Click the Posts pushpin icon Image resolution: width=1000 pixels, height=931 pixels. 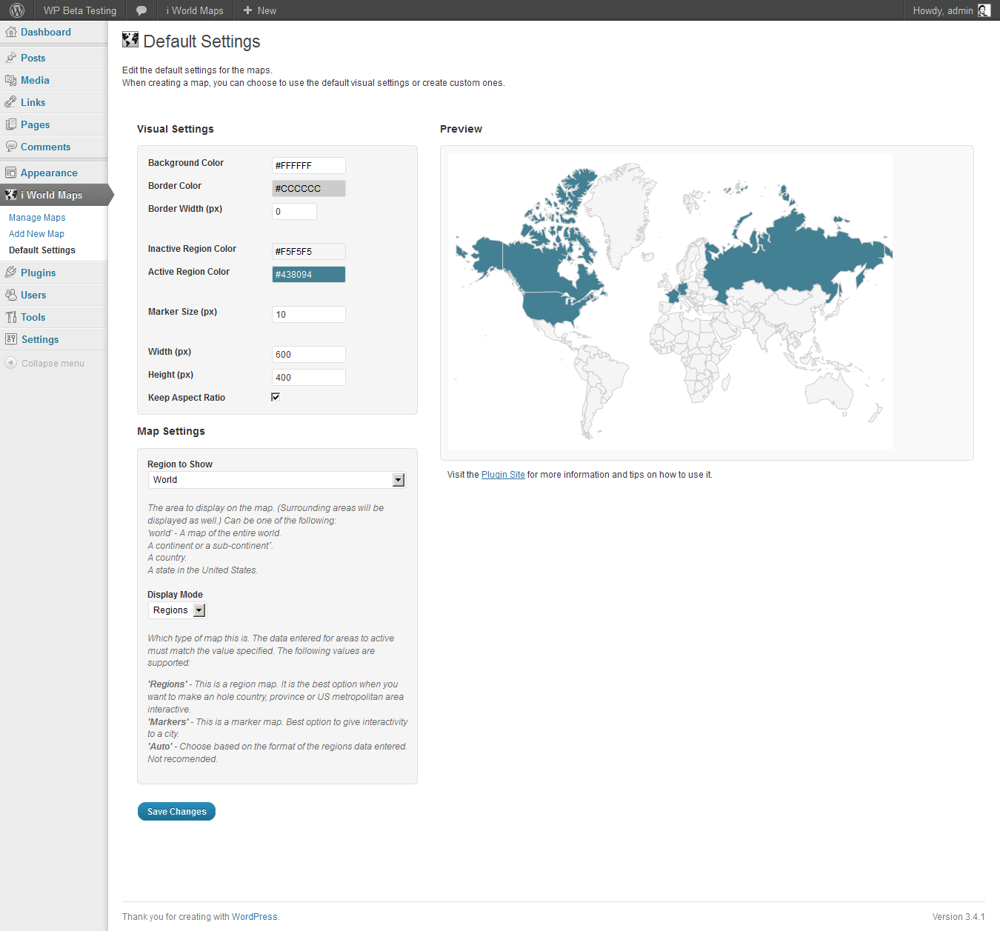coord(11,58)
